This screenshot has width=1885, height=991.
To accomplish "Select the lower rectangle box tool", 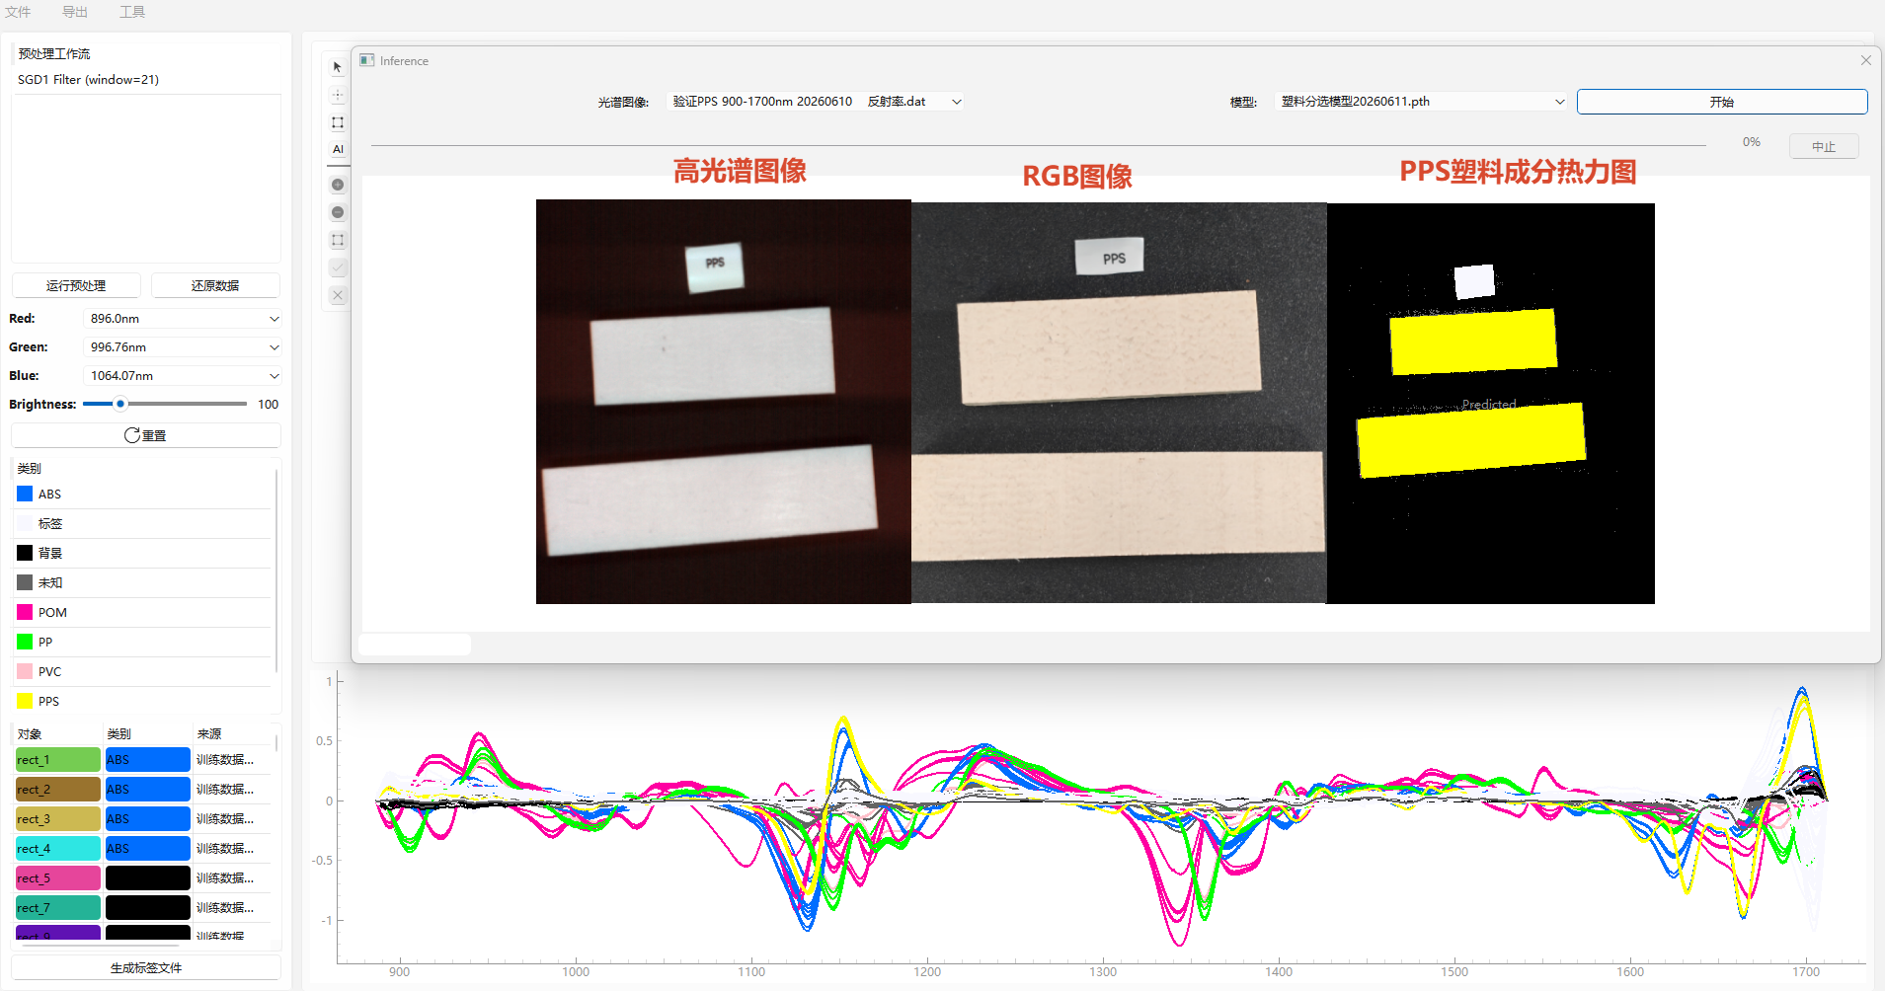I will [x=338, y=240].
